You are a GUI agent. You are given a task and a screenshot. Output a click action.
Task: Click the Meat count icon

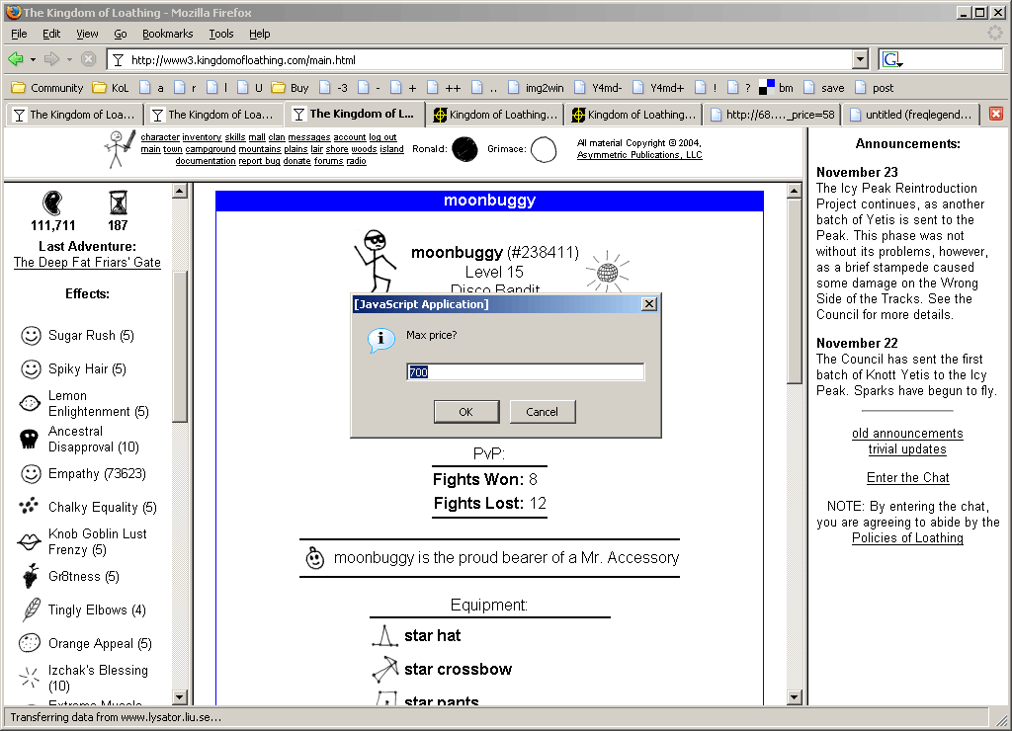point(52,203)
